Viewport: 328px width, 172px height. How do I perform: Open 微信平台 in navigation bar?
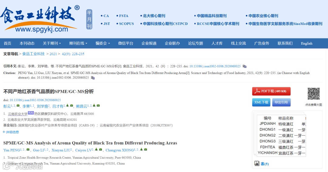click(125, 43)
